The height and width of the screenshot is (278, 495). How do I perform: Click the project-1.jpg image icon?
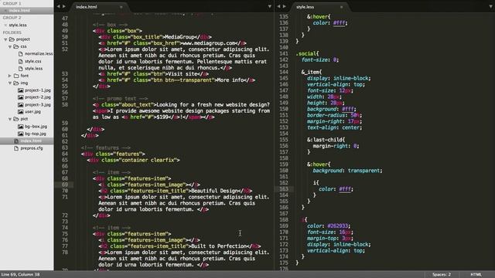click(x=21, y=90)
